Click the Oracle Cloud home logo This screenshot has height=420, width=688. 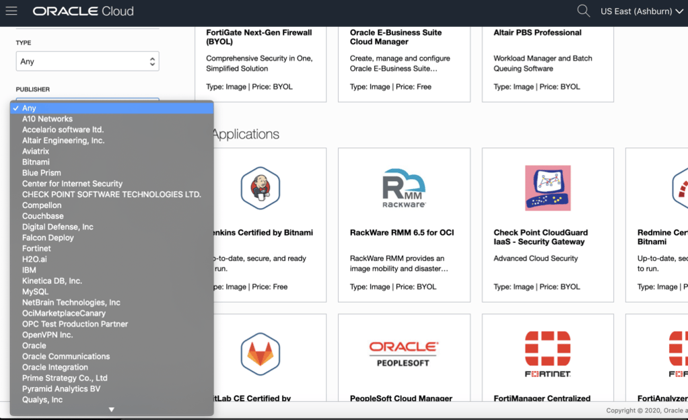[83, 11]
